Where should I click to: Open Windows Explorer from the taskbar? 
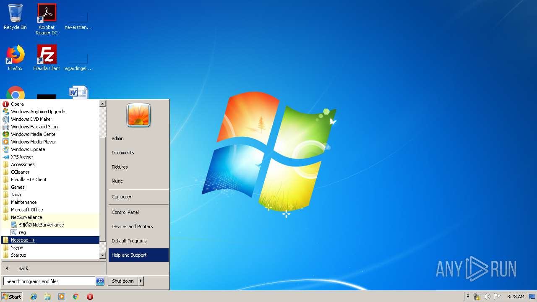(x=47, y=297)
